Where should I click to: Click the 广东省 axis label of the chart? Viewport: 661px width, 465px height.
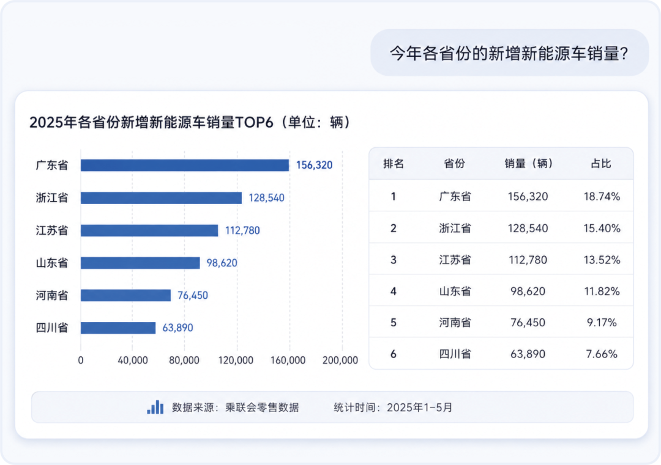coord(52,165)
